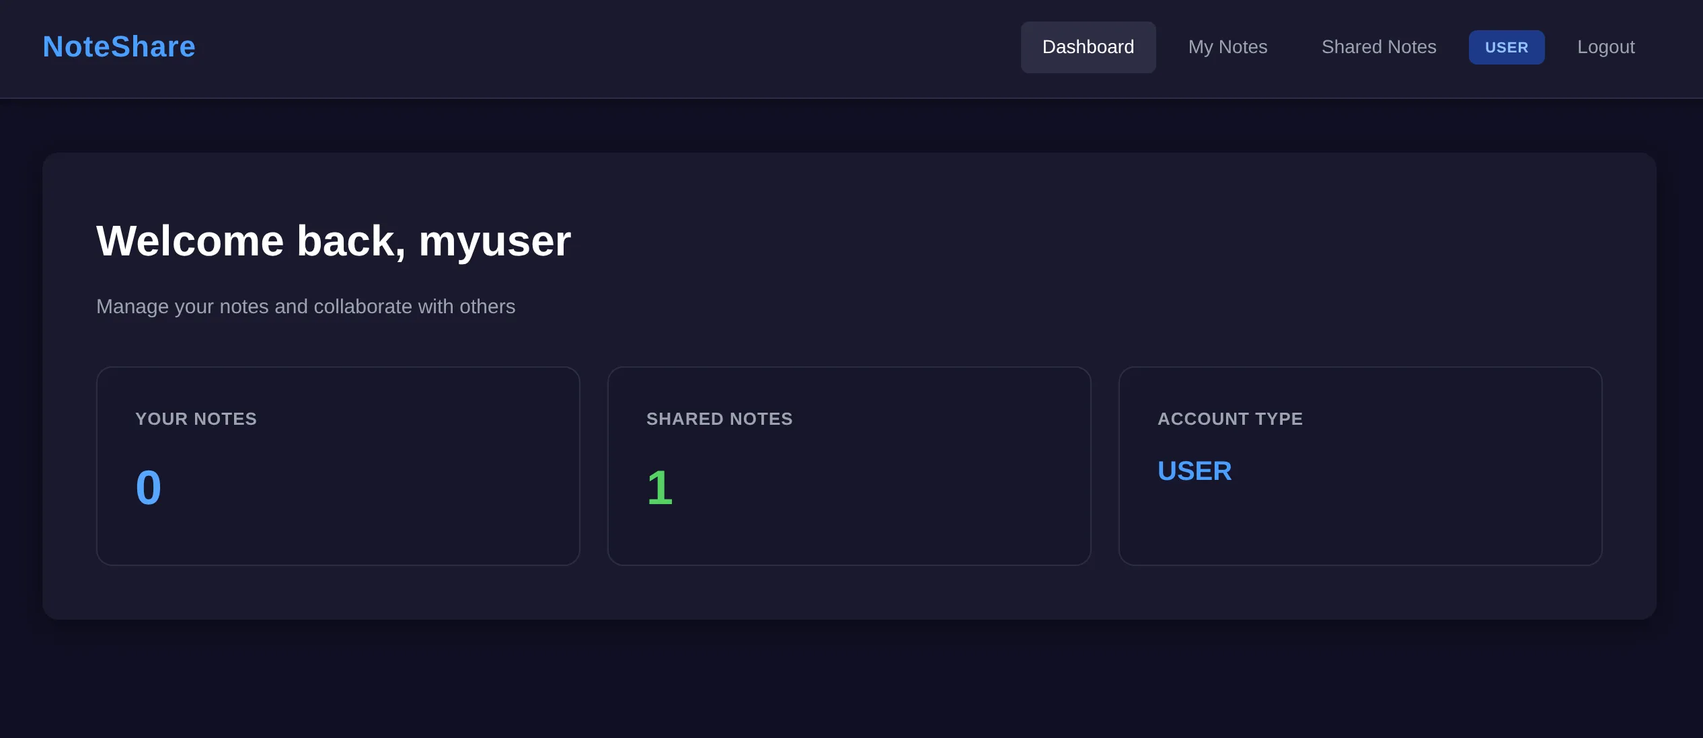Click Logout to sign out
The height and width of the screenshot is (738, 1703).
(x=1605, y=47)
